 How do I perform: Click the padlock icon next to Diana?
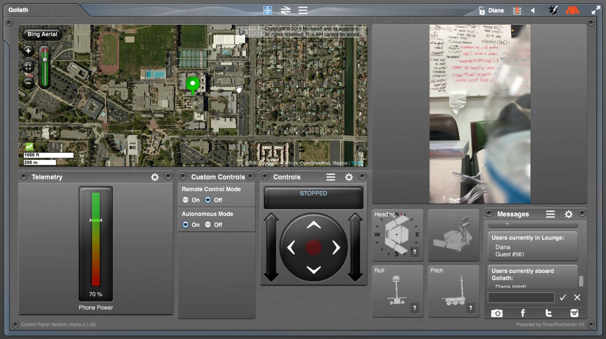[x=482, y=10]
